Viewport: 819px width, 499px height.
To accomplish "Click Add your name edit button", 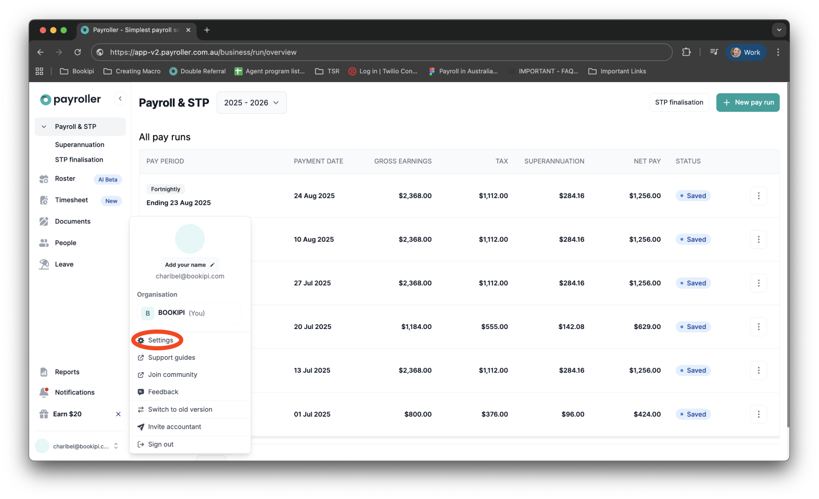I will click(x=190, y=265).
